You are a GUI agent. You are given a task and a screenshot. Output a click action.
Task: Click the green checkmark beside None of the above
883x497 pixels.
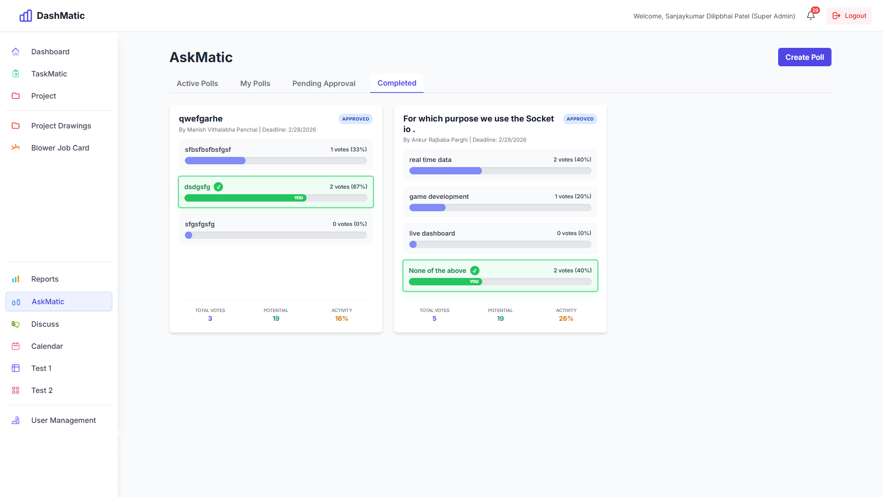(x=475, y=271)
